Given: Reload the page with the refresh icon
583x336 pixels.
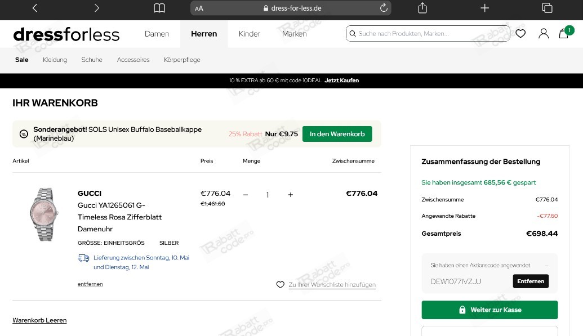Looking at the screenshot, I should coord(384,8).
